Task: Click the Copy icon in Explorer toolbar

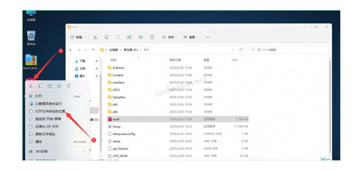Action: pyautogui.click(x=107, y=37)
